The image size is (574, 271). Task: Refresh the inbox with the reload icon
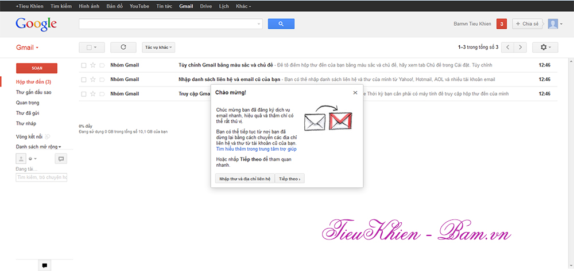point(123,47)
